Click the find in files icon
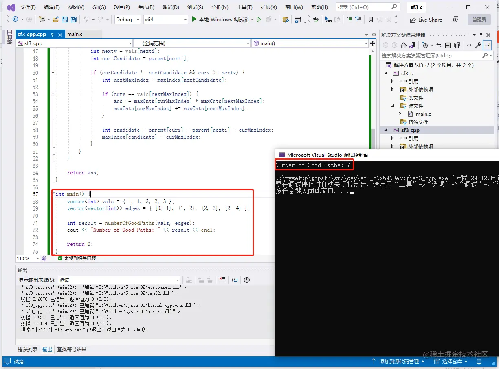Screen dimensions: 499x369 point(286,20)
